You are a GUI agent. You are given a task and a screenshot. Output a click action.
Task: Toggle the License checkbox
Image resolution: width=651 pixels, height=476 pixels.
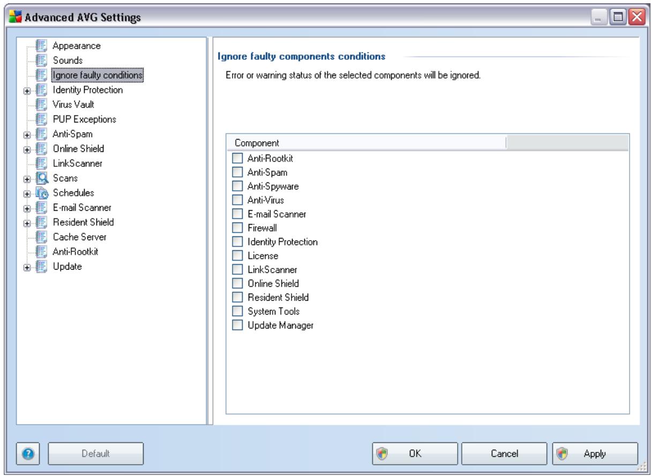click(237, 256)
